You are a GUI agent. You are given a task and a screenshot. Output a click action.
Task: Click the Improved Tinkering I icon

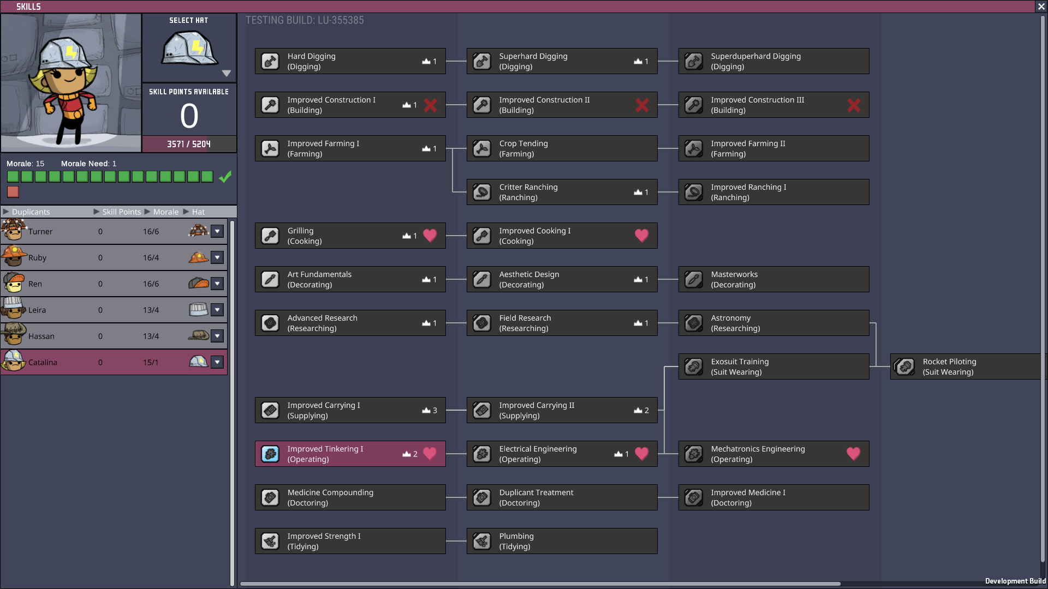click(x=270, y=454)
